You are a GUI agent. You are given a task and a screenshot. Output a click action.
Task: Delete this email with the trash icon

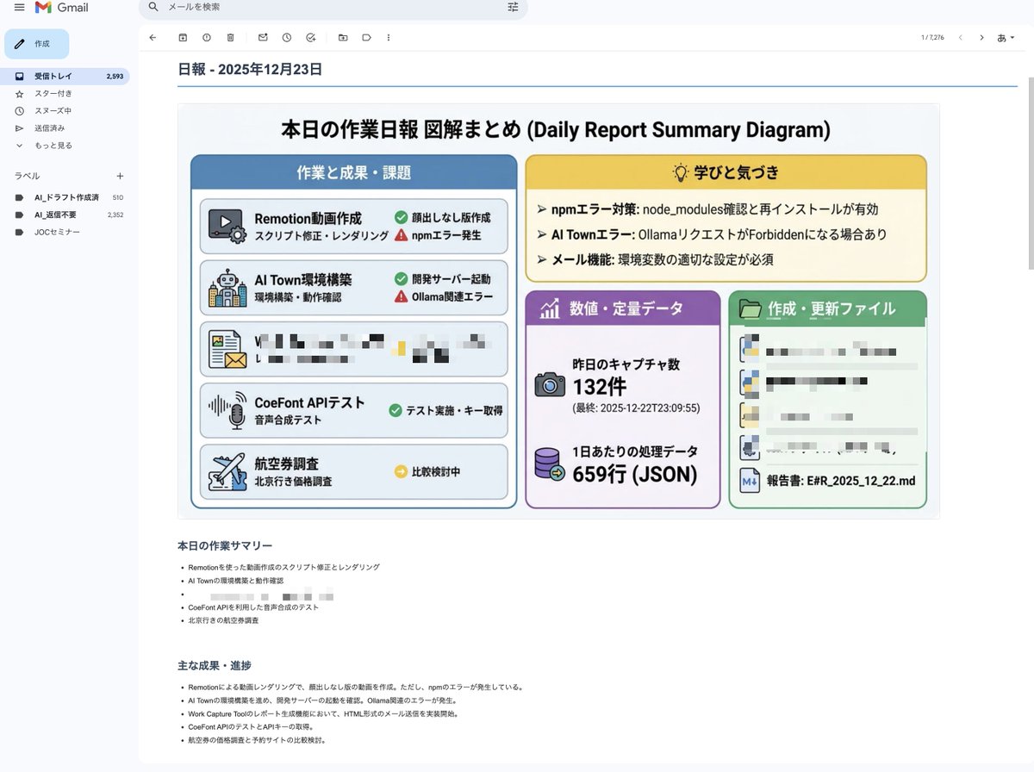click(x=230, y=38)
